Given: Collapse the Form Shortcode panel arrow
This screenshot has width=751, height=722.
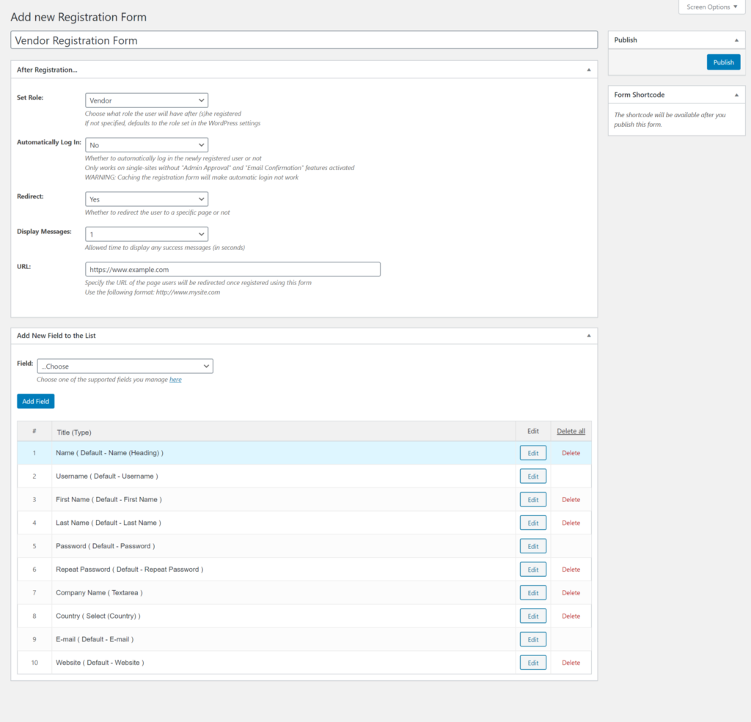Looking at the screenshot, I should (736, 95).
